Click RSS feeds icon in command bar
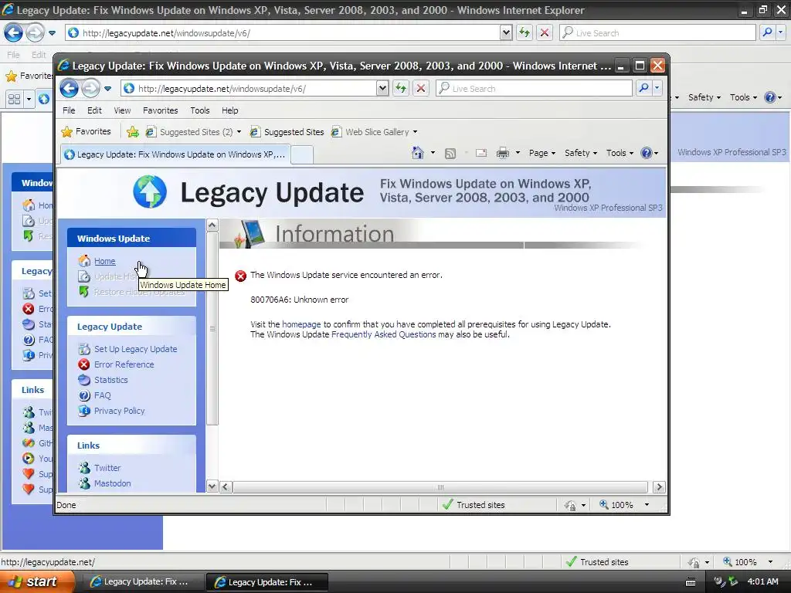Screen dimensions: 791x593 click(x=450, y=154)
